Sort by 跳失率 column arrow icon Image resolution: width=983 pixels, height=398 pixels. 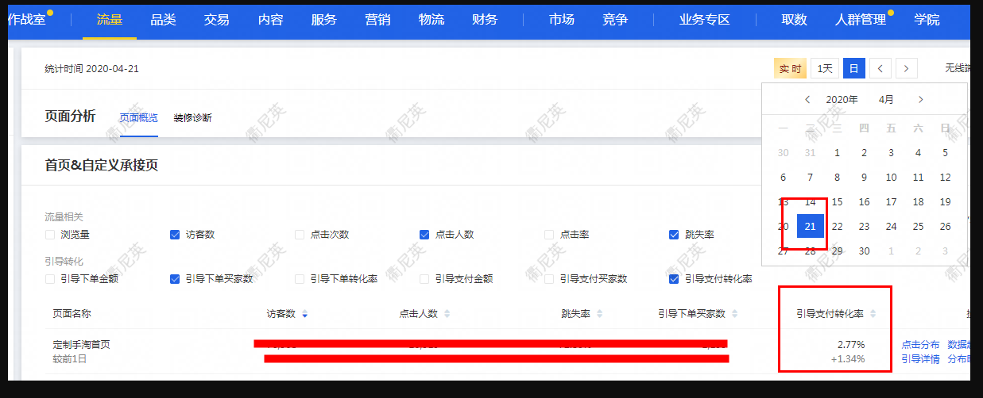click(x=599, y=314)
